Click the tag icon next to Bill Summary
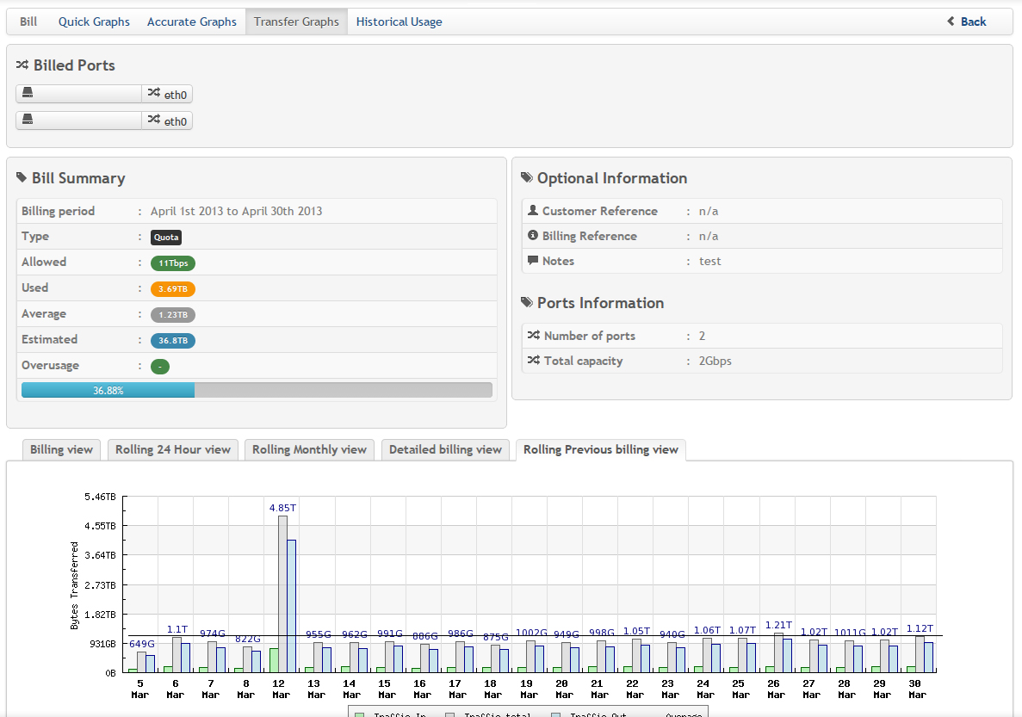Screen dimensions: 1022x717 22,178
